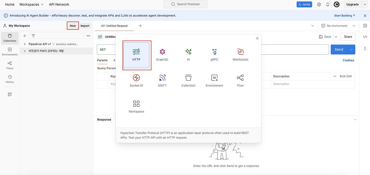370x175 pixels.
Task: Open environment quick look icon
Action: pyautogui.click(x=365, y=26)
